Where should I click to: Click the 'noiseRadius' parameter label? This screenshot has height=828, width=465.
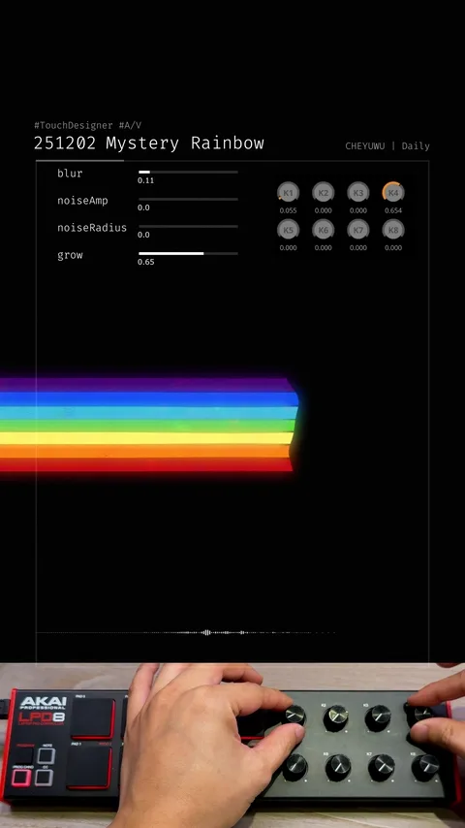(92, 228)
